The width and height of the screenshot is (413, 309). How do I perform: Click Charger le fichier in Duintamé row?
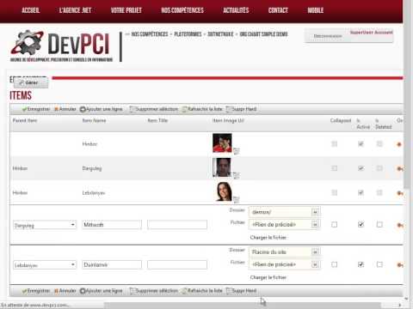[x=268, y=277]
